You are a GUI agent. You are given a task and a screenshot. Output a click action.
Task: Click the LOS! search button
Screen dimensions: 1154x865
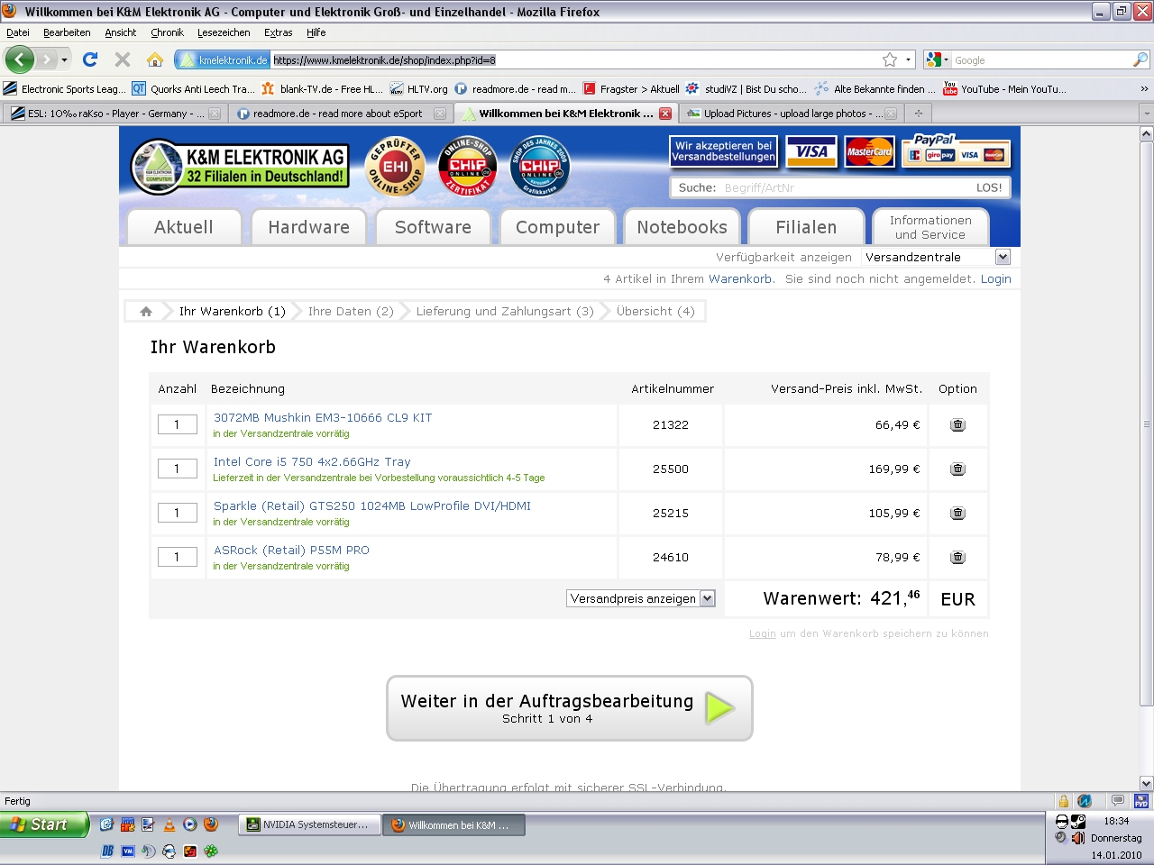coord(989,187)
